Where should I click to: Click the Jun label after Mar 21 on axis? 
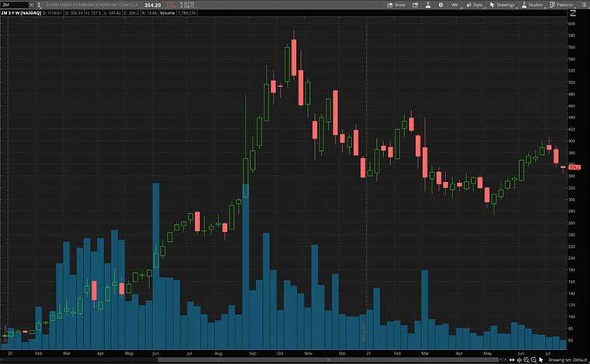tap(521, 353)
